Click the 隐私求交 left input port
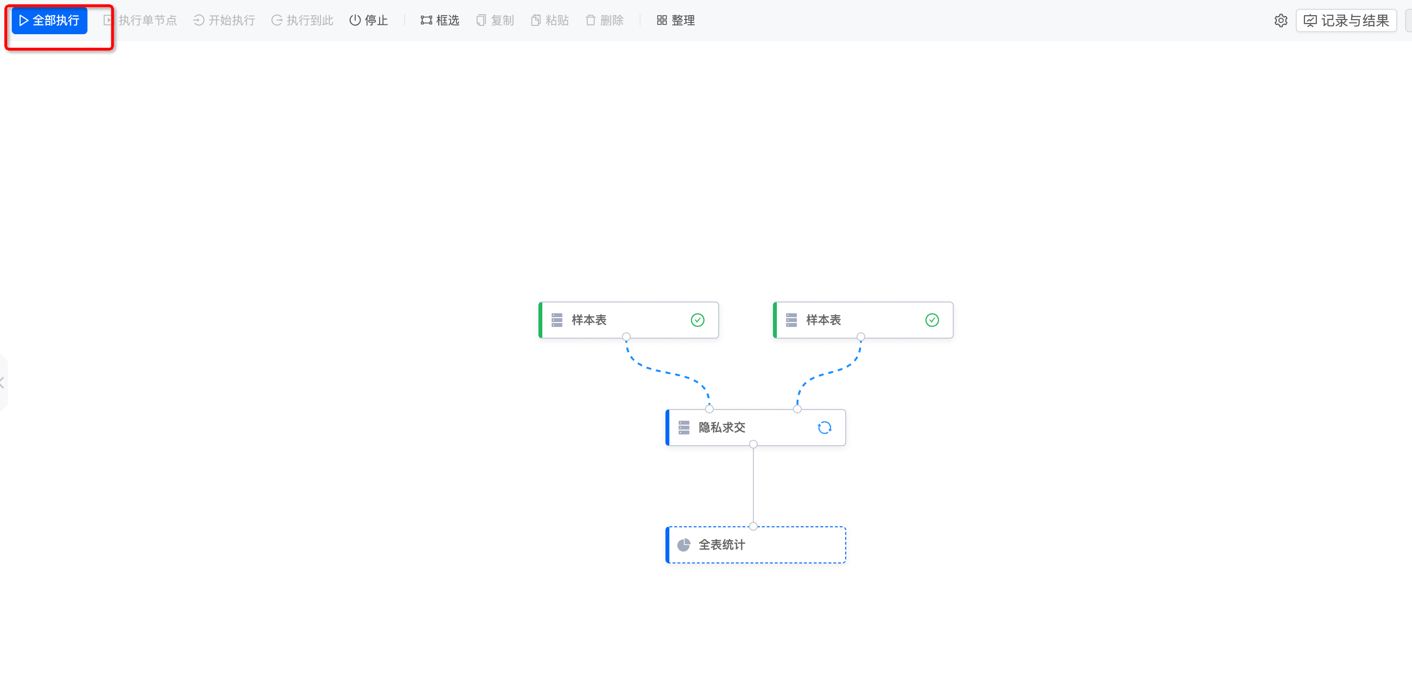This screenshot has width=1412, height=691. click(x=709, y=409)
